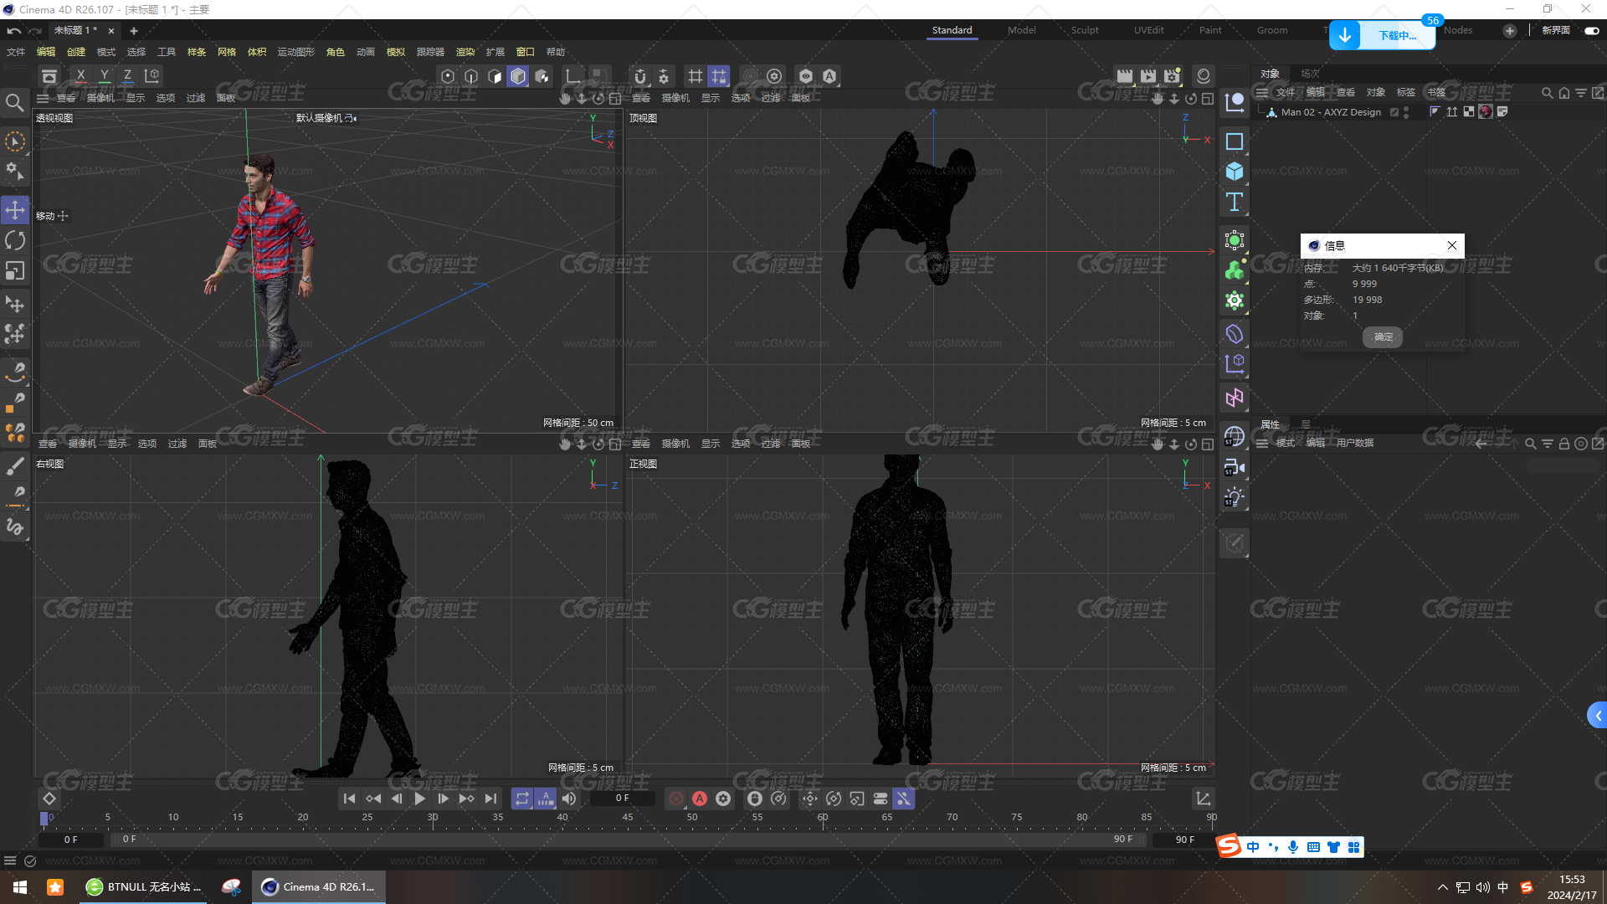1607x904 pixels.
Task: Click the UVW tag on Man 02
Action: click(1469, 112)
